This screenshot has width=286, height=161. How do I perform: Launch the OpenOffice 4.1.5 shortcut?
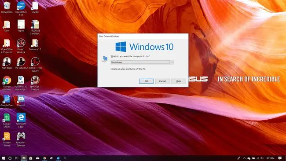(21, 8)
